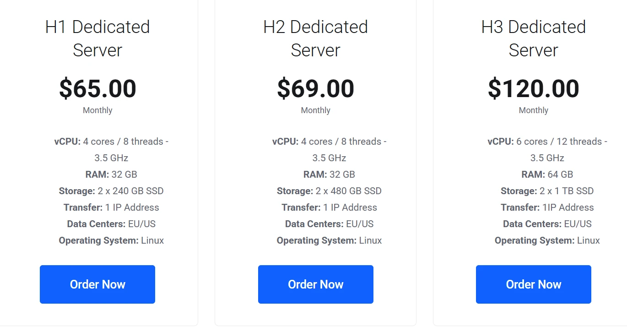Click the 2 x 1 TB SSD storage line

(547, 191)
